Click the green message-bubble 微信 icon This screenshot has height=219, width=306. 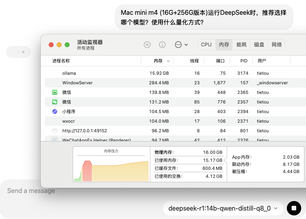(55, 92)
